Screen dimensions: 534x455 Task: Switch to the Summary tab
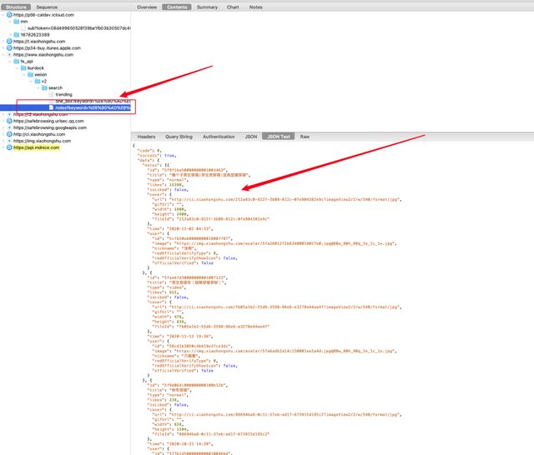[x=207, y=7]
